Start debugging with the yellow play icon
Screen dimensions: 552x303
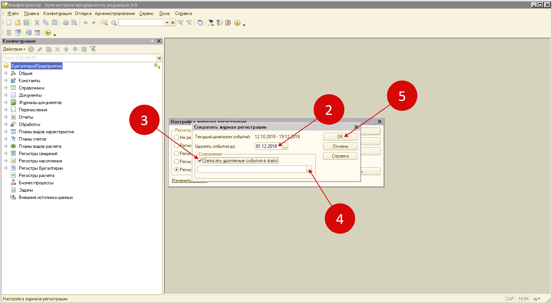(48, 33)
